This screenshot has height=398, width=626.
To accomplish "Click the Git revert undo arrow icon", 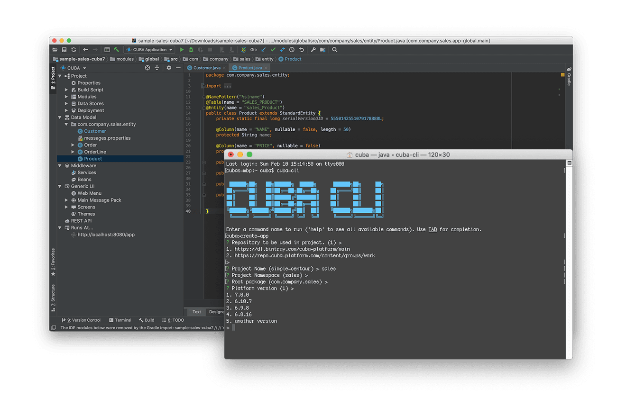I will click(302, 50).
